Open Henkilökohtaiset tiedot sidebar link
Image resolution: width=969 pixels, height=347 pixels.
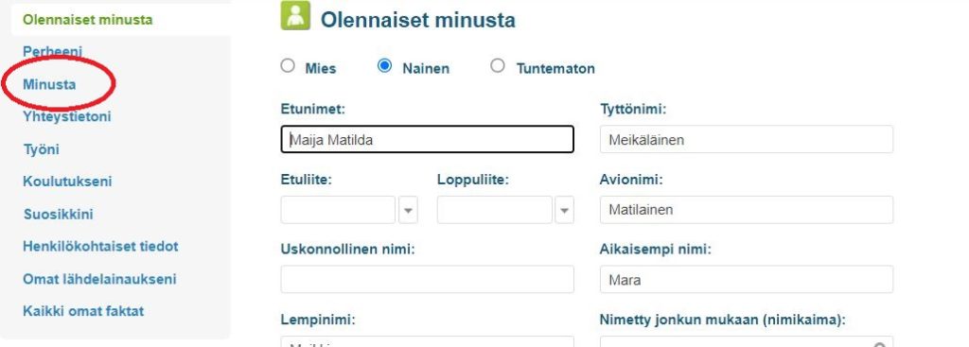(100, 247)
